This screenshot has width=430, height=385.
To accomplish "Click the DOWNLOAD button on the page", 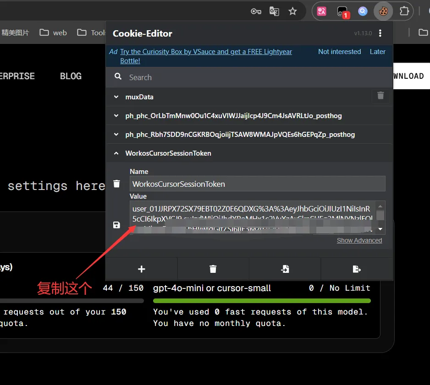I will pos(411,76).
